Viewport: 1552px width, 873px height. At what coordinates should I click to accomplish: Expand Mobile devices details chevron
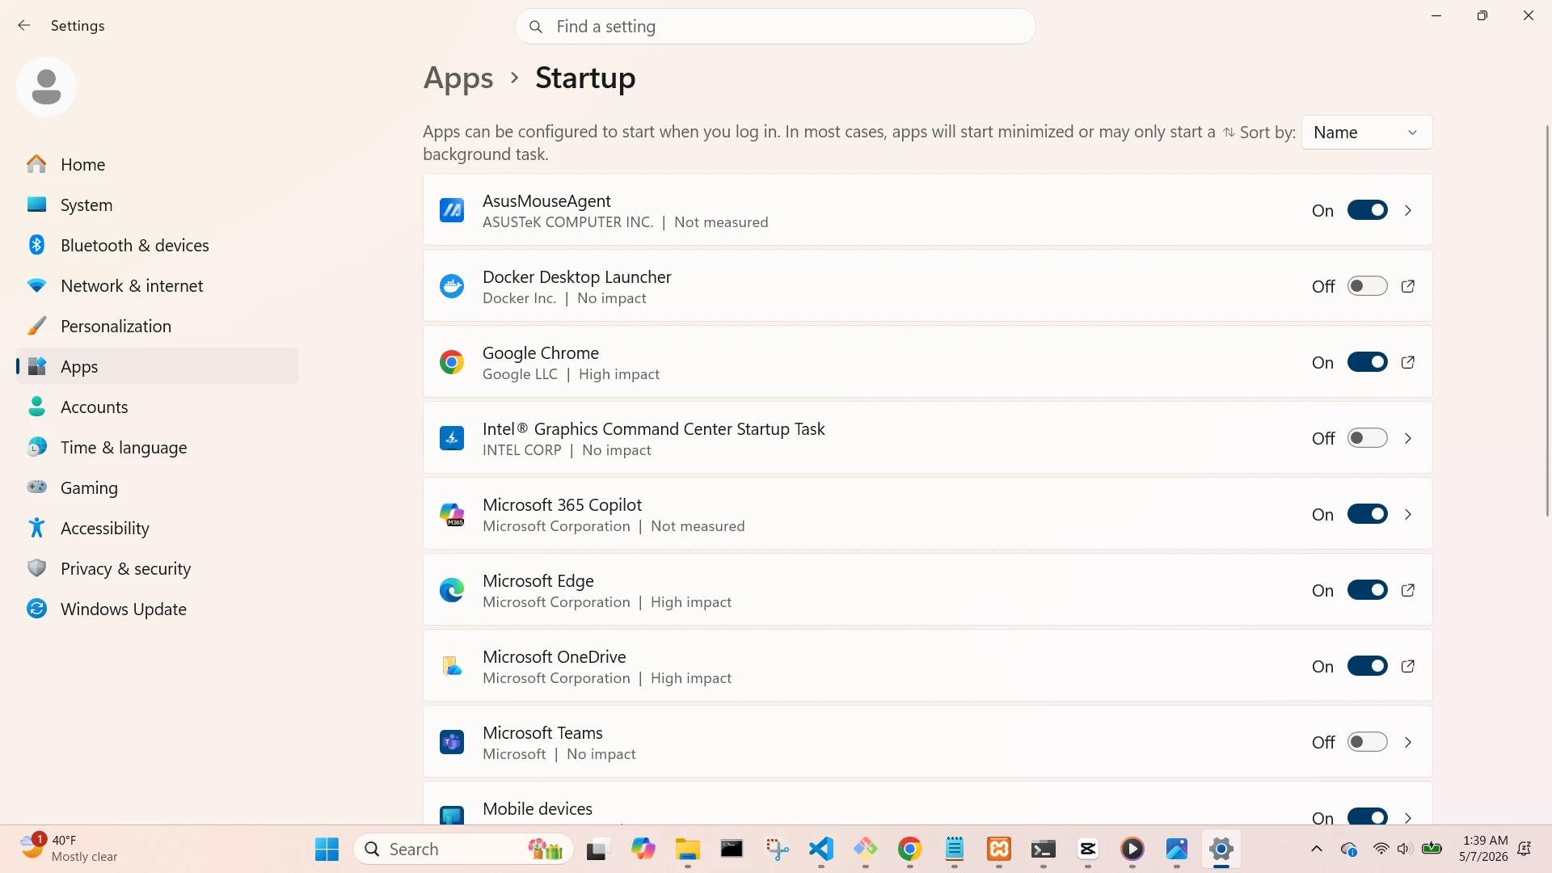coord(1408,817)
